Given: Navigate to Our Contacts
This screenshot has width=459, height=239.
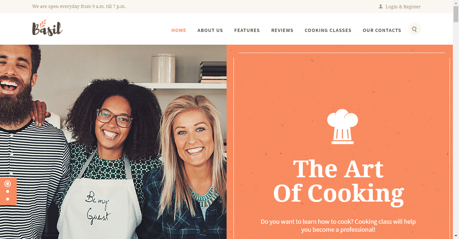Looking at the screenshot, I should point(382,31).
